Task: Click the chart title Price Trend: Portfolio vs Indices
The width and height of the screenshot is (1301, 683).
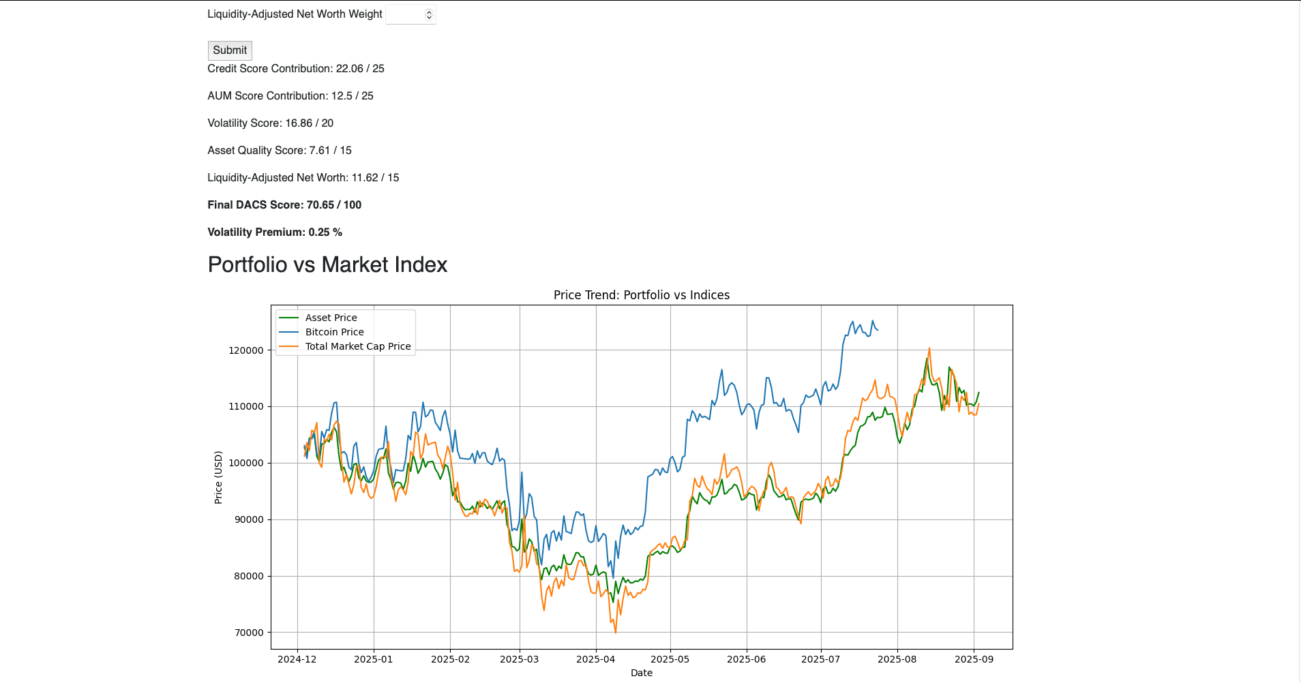Action: click(x=641, y=295)
